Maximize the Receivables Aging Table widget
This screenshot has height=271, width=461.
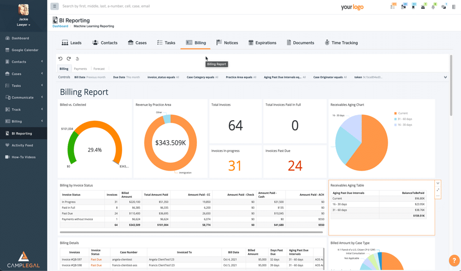pos(438,190)
